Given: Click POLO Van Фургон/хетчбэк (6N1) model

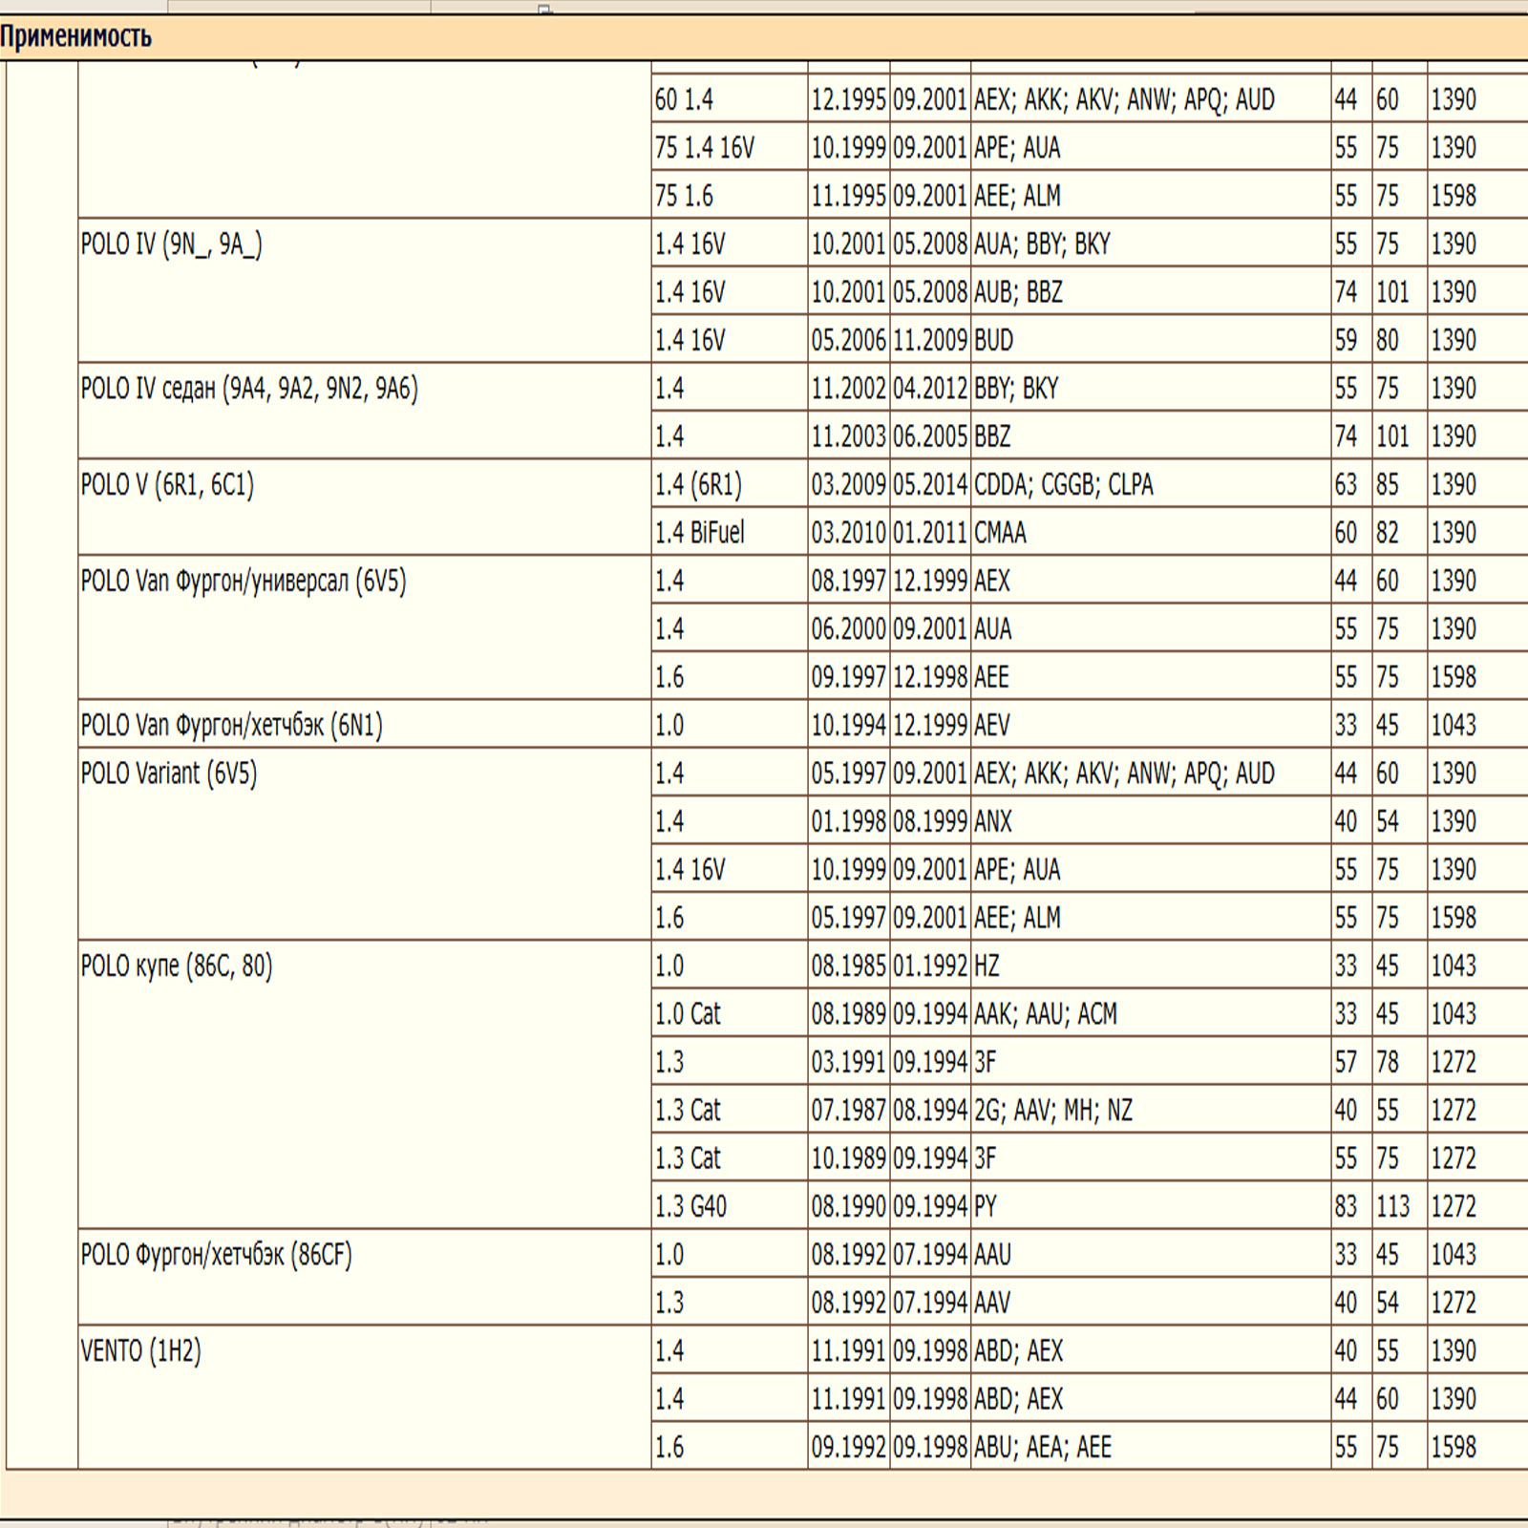Looking at the screenshot, I should pos(232,726).
